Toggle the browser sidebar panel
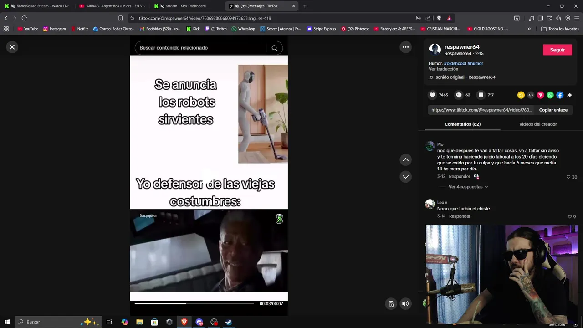 click(540, 18)
